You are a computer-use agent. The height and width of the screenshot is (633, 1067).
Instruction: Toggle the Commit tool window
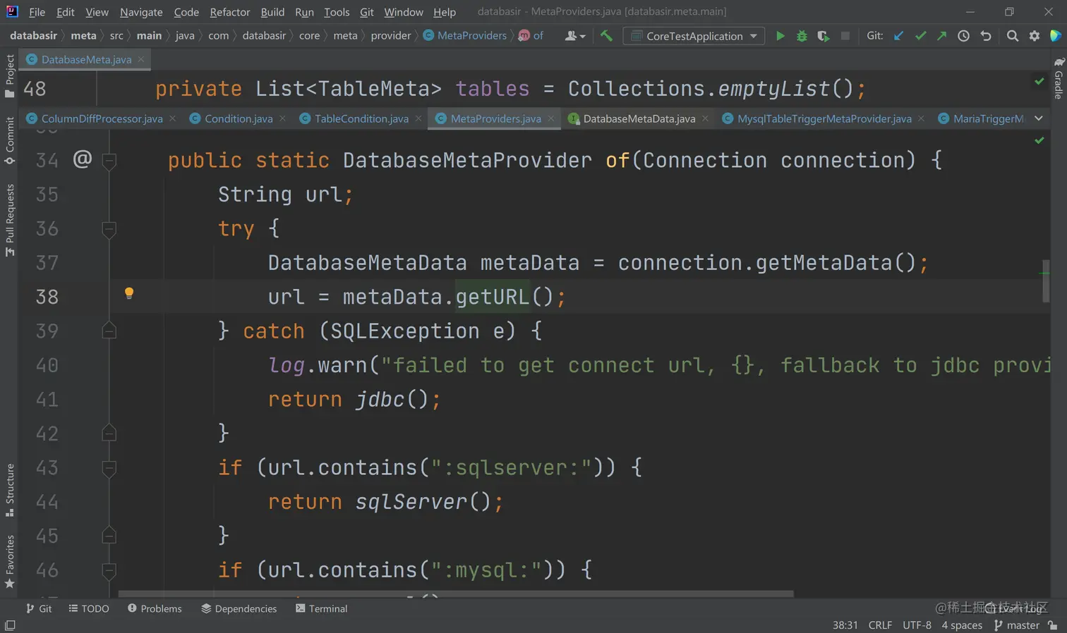coord(10,141)
